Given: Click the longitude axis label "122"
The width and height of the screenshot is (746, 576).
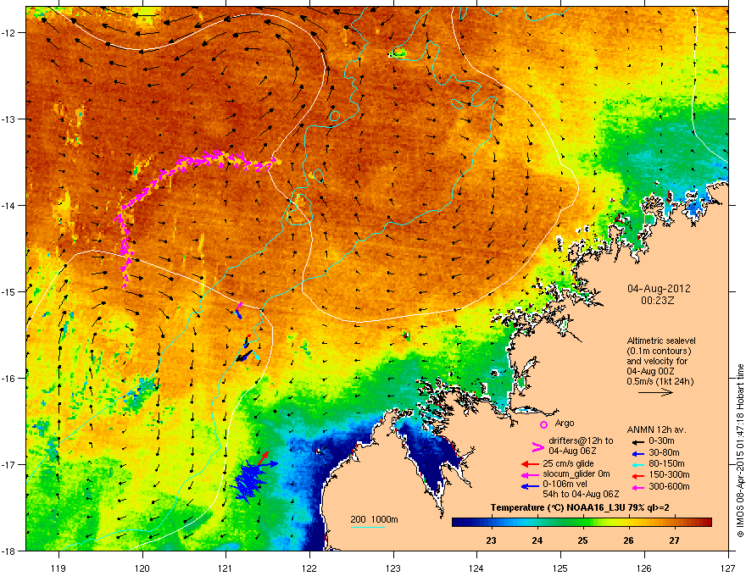Looking at the screenshot, I should coord(309,568).
